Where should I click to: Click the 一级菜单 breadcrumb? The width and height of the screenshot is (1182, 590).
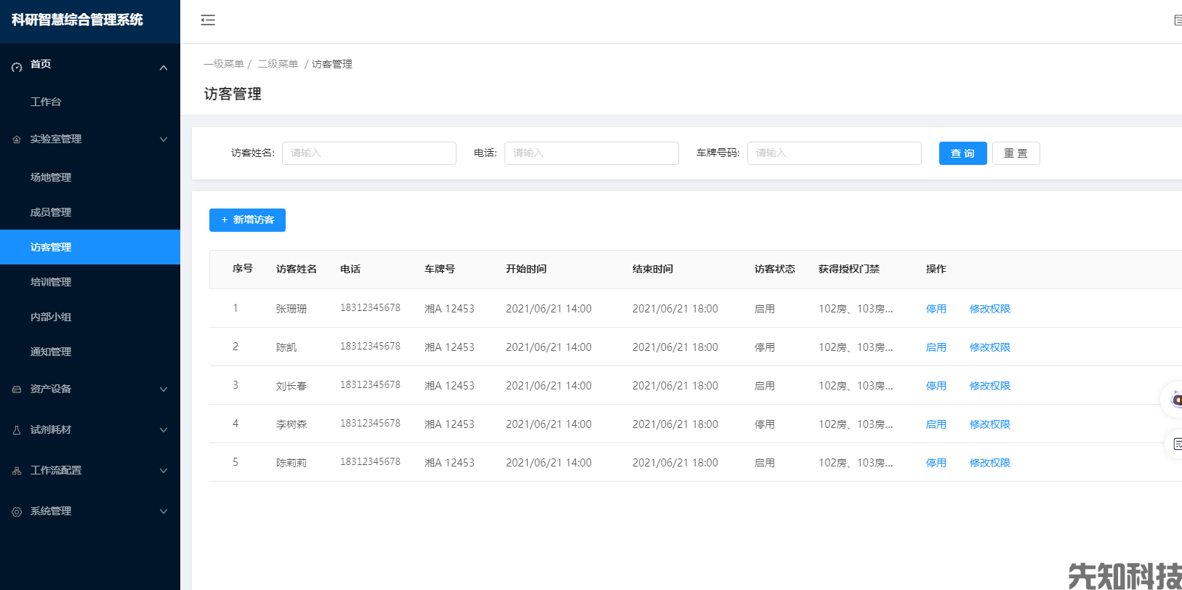click(224, 64)
